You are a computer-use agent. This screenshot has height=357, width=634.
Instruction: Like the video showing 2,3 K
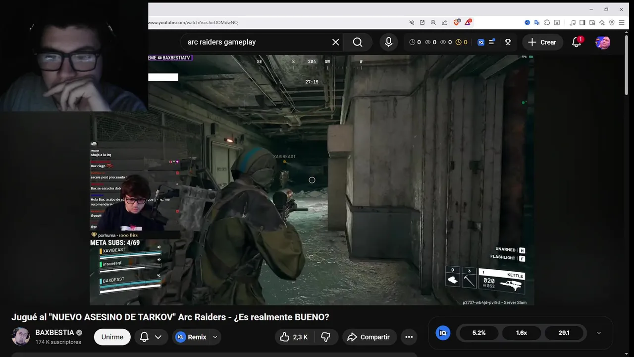(x=294, y=337)
